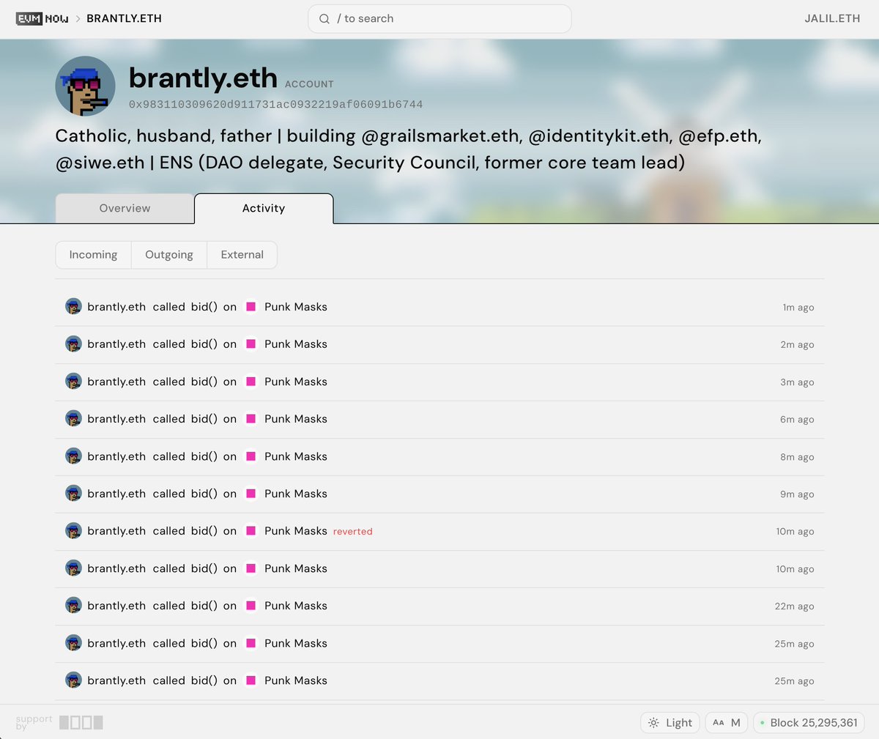This screenshot has height=739, width=879.
Task: Click the profile bio text
Action: [409, 149]
